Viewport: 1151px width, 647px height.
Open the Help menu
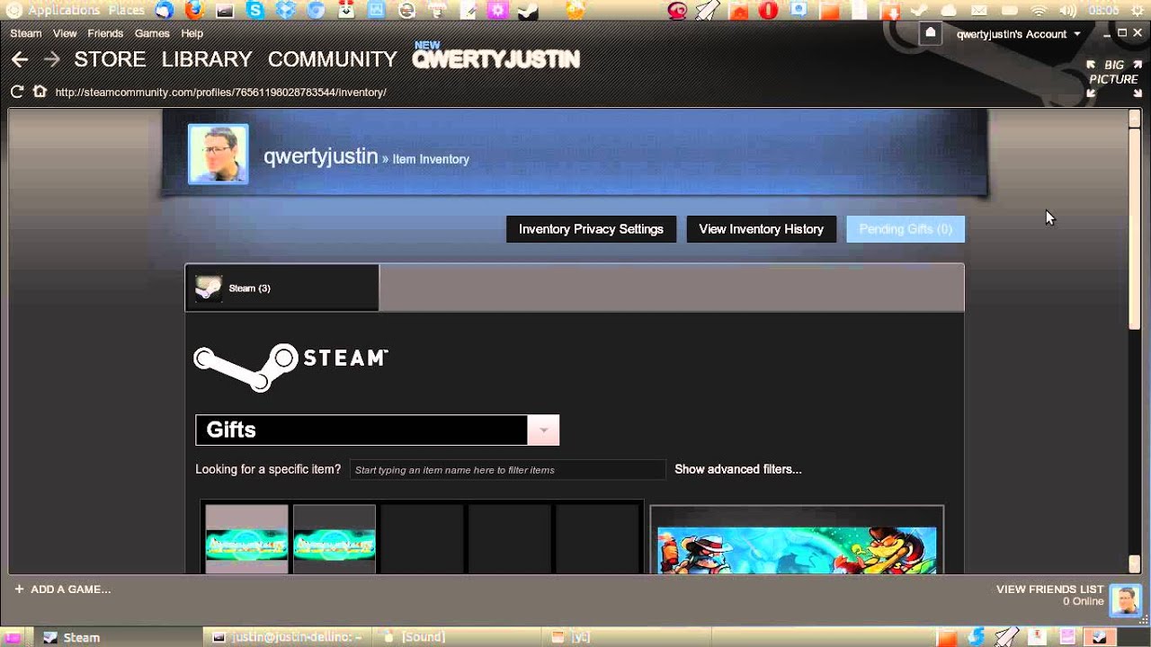coord(192,33)
